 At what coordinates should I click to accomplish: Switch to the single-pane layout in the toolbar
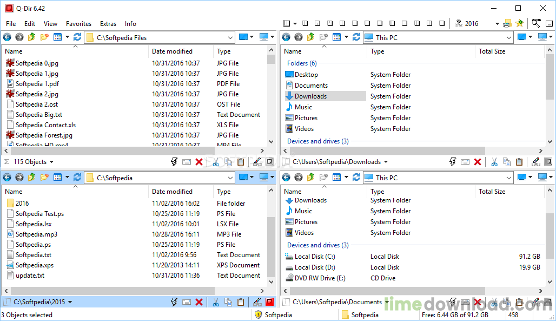442,23
